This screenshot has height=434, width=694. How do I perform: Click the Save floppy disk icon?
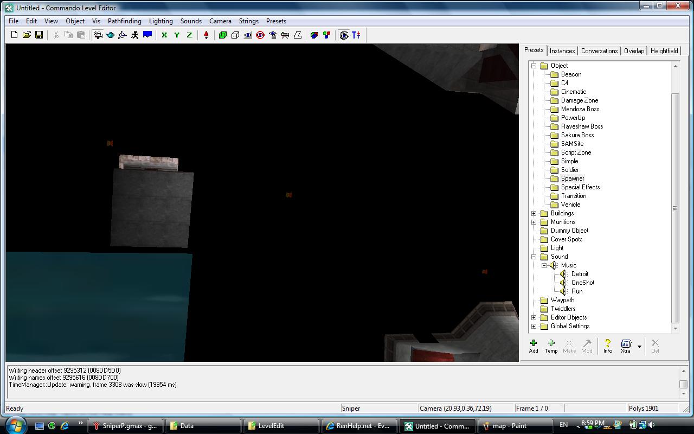pyautogui.click(x=39, y=35)
